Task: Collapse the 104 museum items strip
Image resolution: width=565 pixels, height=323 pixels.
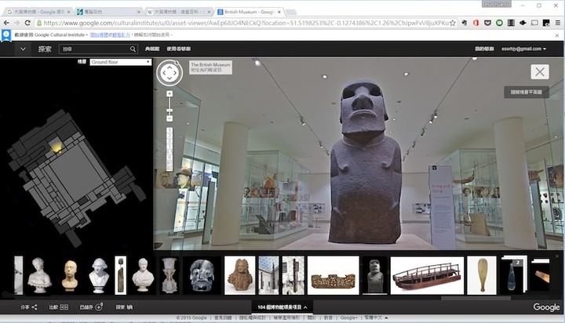Action: 283,307
